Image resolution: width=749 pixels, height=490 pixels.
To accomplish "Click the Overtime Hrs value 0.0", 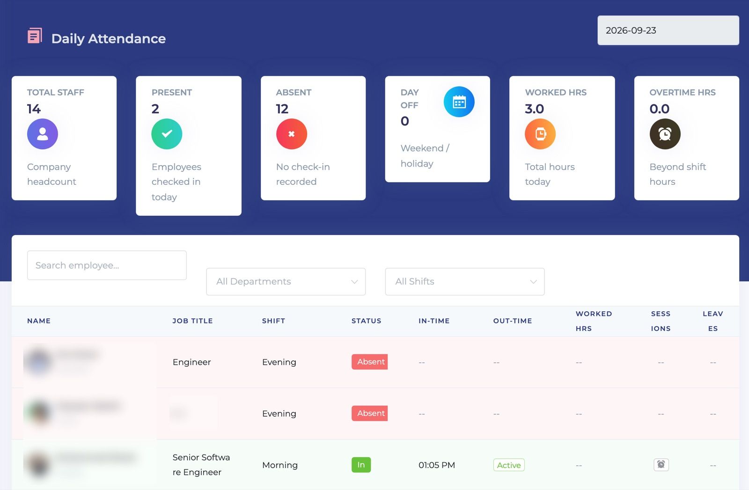I will click(660, 109).
